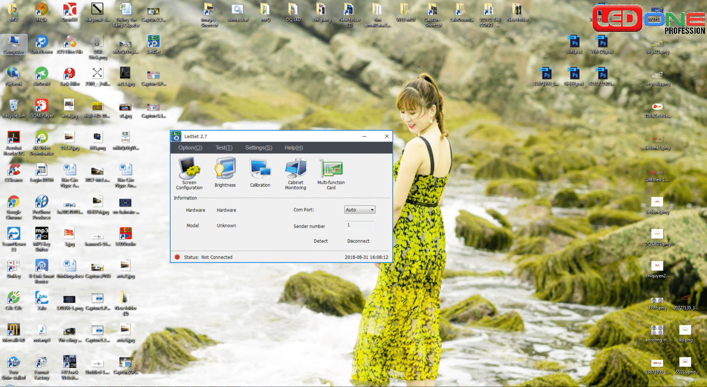
Task: Select the 4K Video Downloader shortcut
Action: point(41,143)
